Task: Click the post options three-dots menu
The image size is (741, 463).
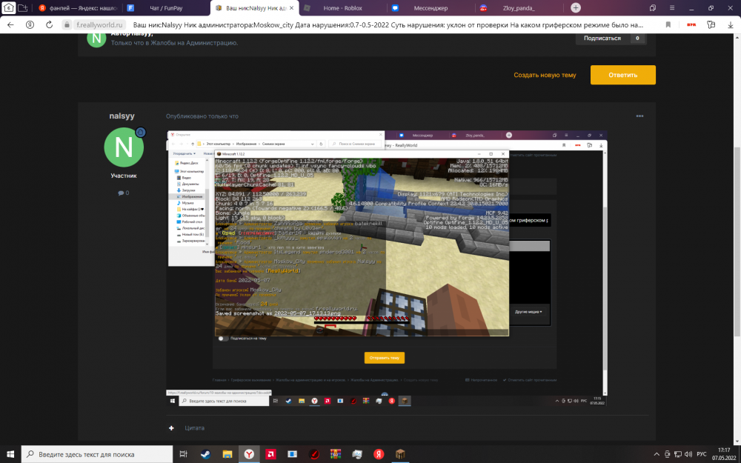Action: [639, 116]
